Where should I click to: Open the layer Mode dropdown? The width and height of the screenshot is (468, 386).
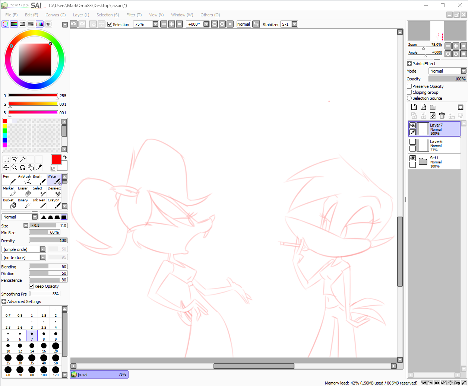(464, 71)
